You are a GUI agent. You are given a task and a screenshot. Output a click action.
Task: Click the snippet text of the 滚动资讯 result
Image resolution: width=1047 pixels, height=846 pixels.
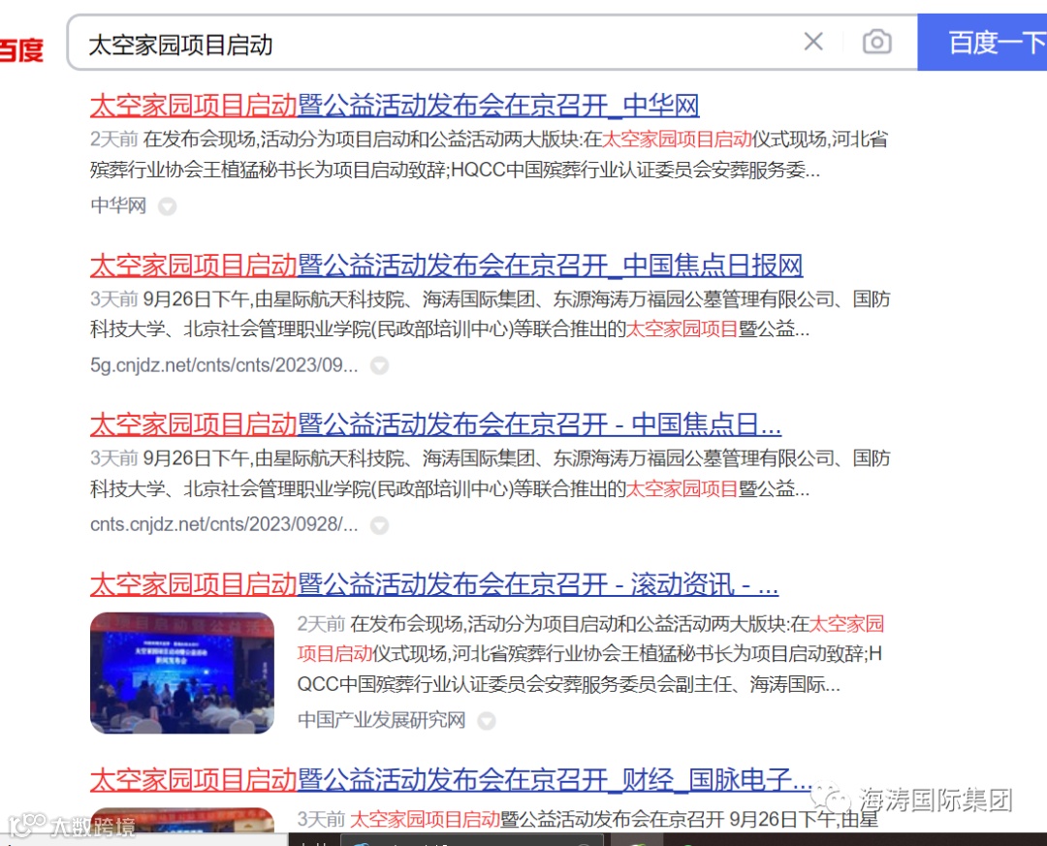pyautogui.click(x=590, y=654)
